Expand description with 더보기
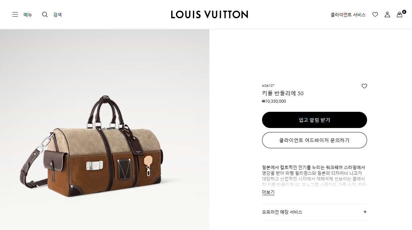 [268, 192]
